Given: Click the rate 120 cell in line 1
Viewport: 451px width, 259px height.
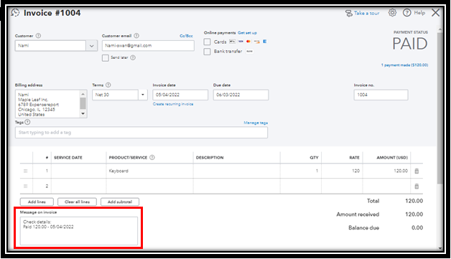Looking at the screenshot, I should tap(342, 171).
